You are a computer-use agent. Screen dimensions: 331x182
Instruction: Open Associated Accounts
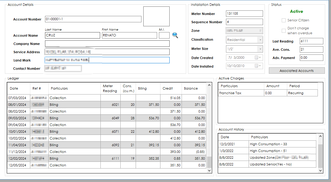(296, 71)
